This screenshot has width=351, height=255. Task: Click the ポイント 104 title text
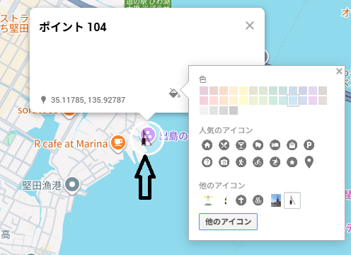[x=73, y=27]
